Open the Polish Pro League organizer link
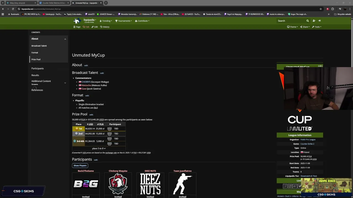353x198 pixels. pyautogui.click(x=308, y=140)
